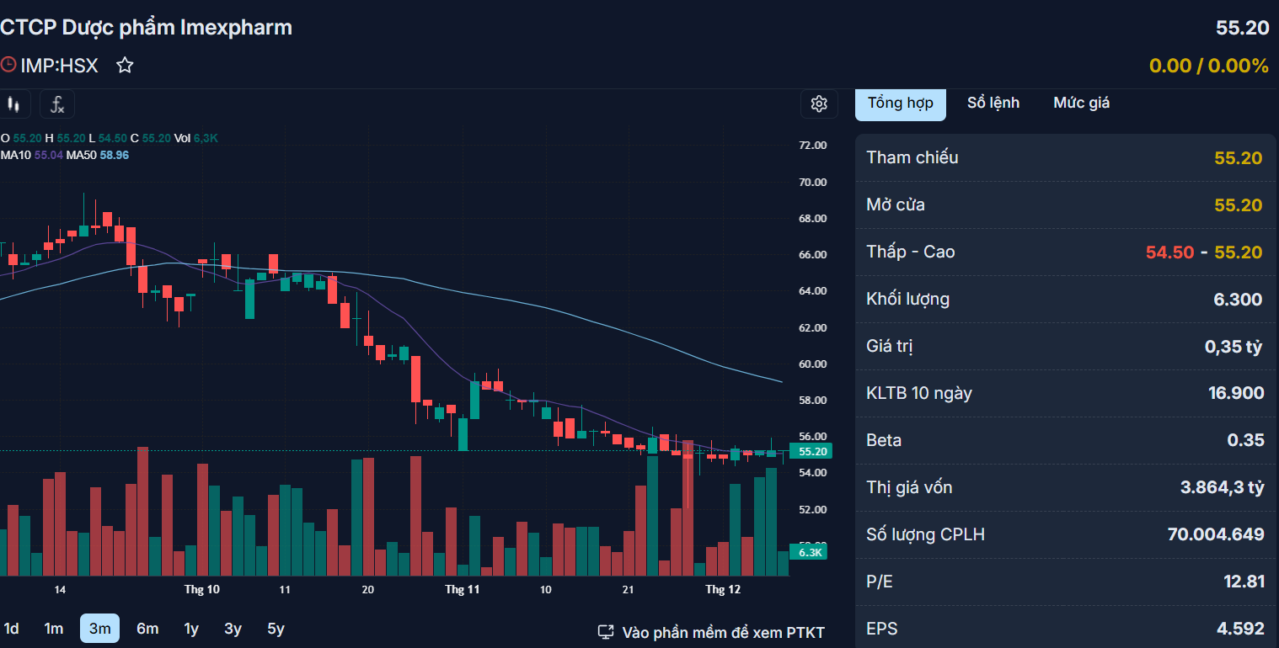Select the 3m timeframe
This screenshot has width=1279, height=648.
[x=100, y=629]
